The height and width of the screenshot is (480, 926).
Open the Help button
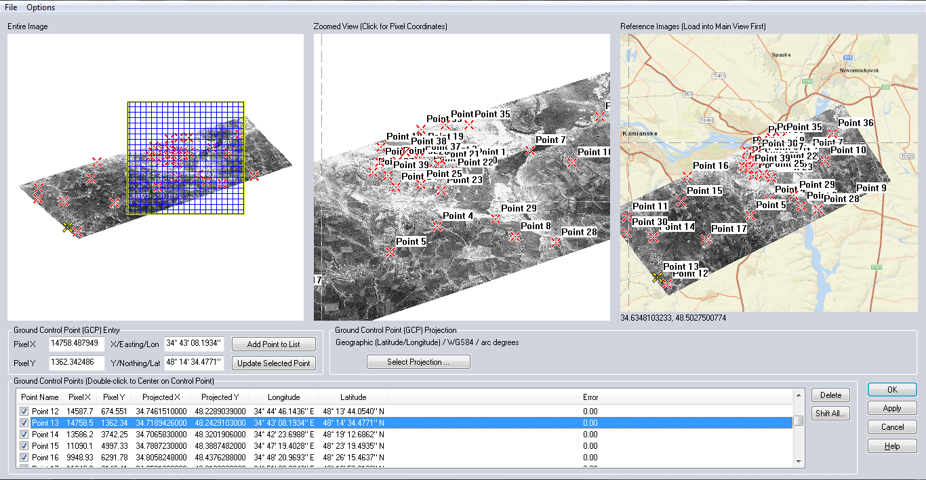(892, 446)
